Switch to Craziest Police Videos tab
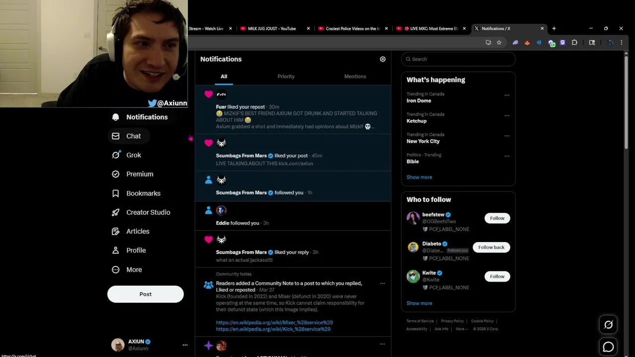The image size is (635, 357). [353, 29]
